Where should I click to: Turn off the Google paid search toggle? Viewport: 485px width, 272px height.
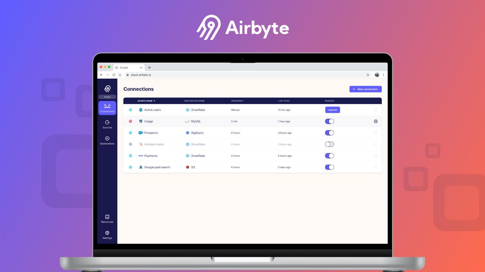coord(329,167)
